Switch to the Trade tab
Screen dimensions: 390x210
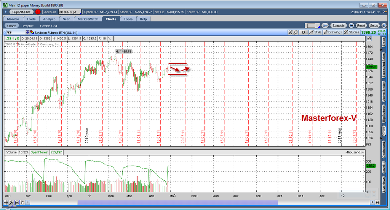pyautogui.click(x=31, y=19)
